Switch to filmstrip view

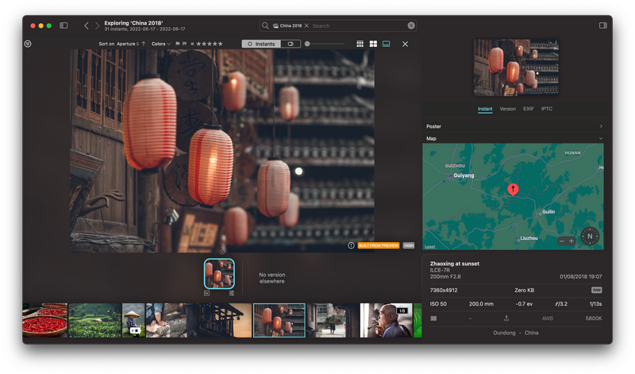[x=386, y=44]
